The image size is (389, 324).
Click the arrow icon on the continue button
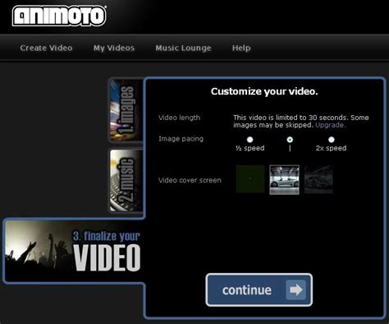point(295,289)
